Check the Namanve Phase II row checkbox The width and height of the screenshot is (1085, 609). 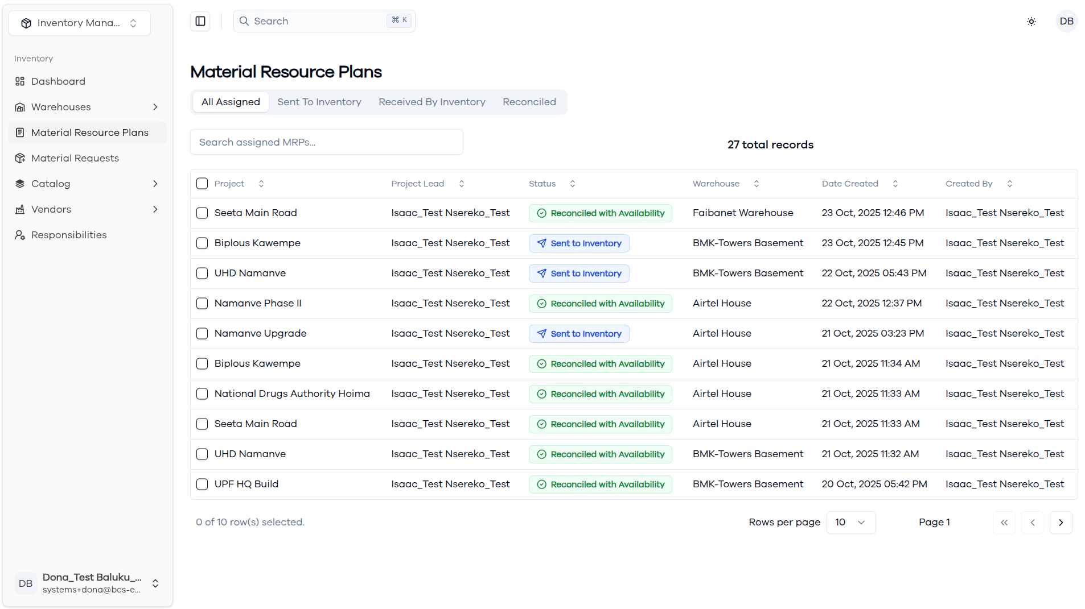[202, 304]
